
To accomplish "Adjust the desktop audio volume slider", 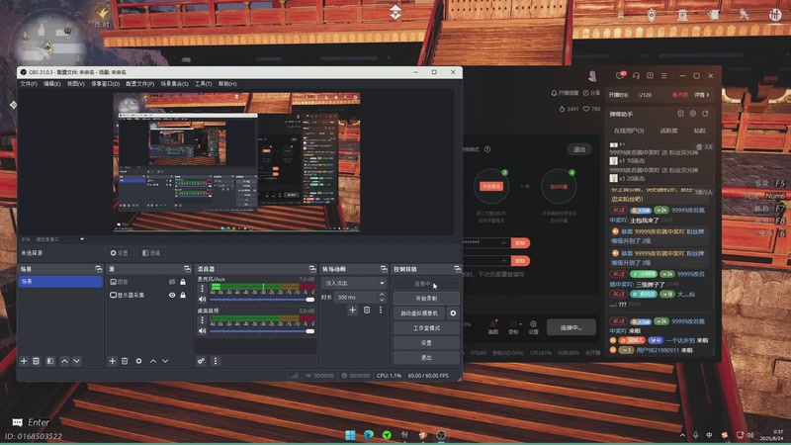I will pyautogui.click(x=262, y=331).
